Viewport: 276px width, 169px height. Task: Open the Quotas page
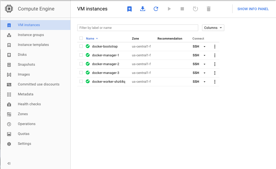(x=24, y=134)
